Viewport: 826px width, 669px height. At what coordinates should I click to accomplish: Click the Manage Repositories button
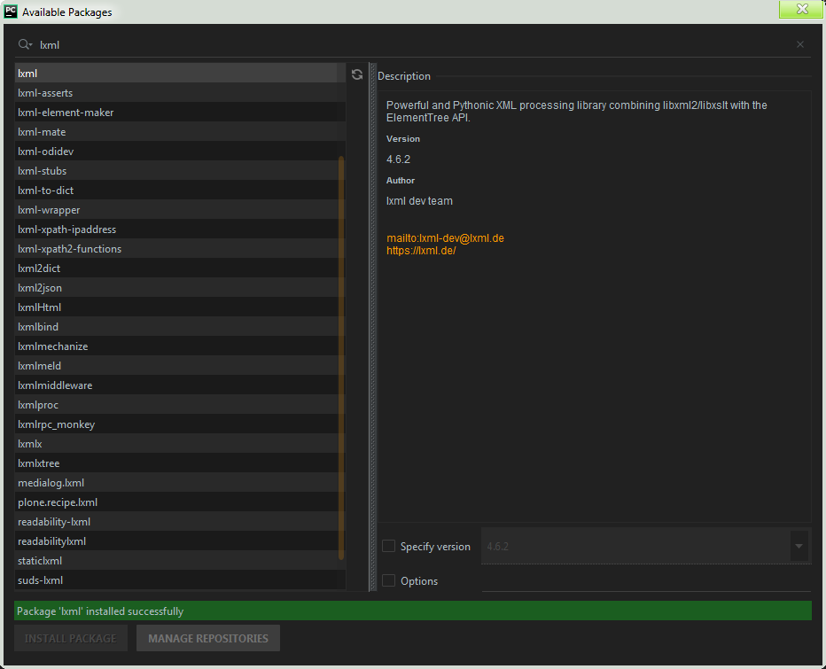point(207,638)
